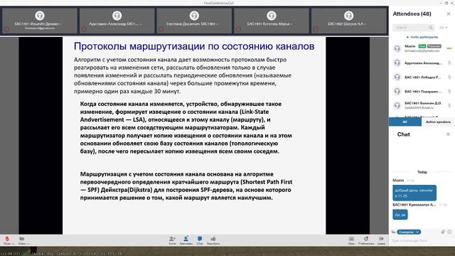Screen dimensions: 455x256
Task: Select БАС1902 Шагров Н.А. video tile
Action: [348, 21]
